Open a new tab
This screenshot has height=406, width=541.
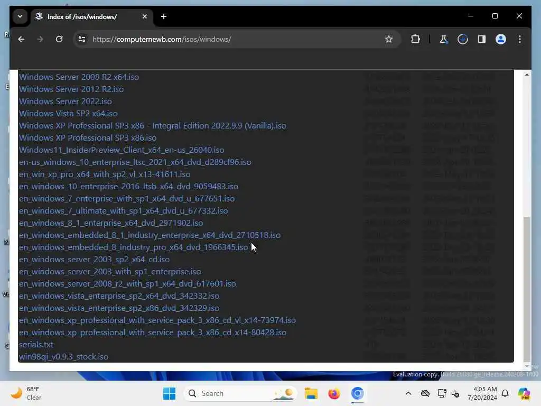pyautogui.click(x=164, y=16)
